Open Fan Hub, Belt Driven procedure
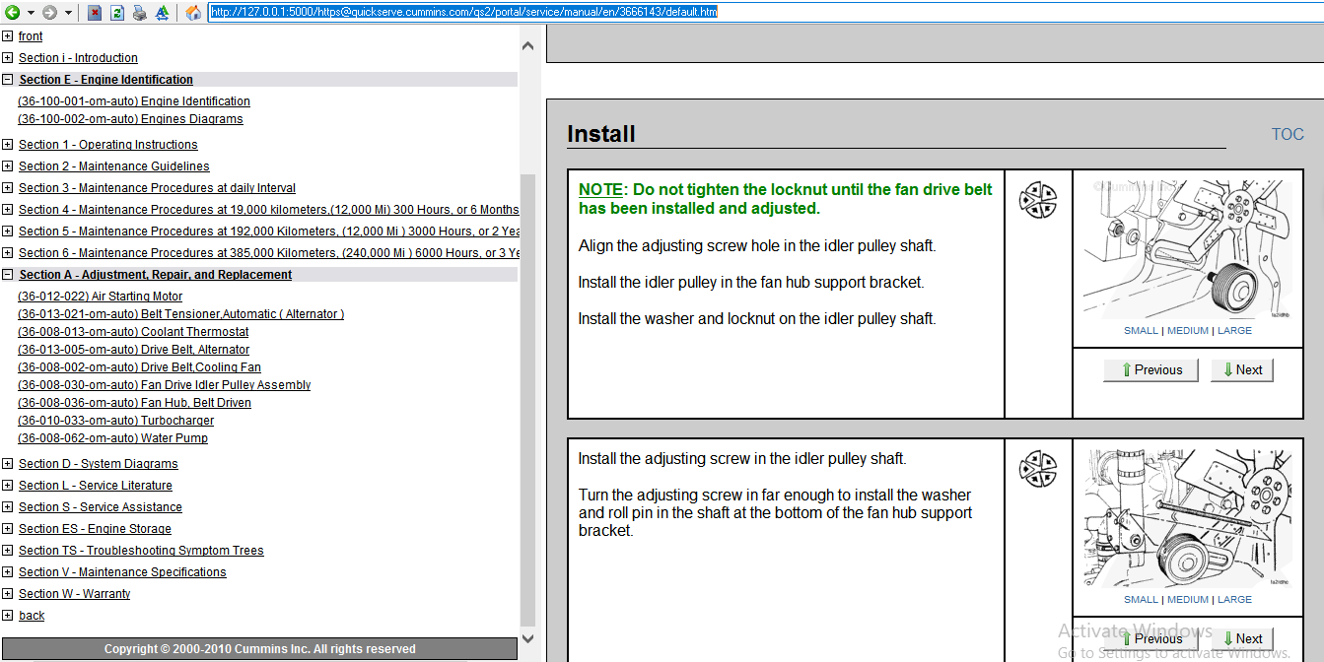Viewport: 1324px width, 662px height. point(134,403)
